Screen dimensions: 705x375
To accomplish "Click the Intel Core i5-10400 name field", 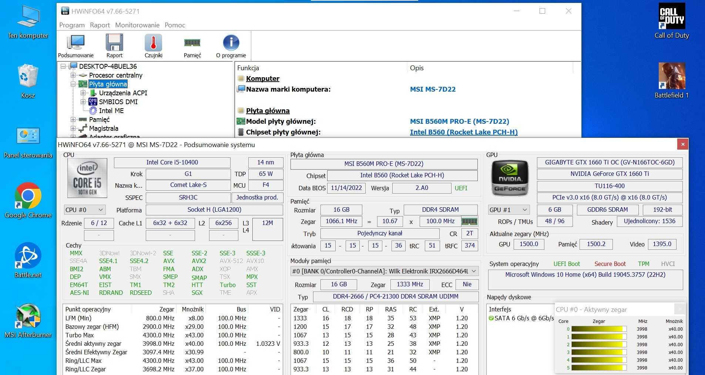I will click(x=172, y=163).
